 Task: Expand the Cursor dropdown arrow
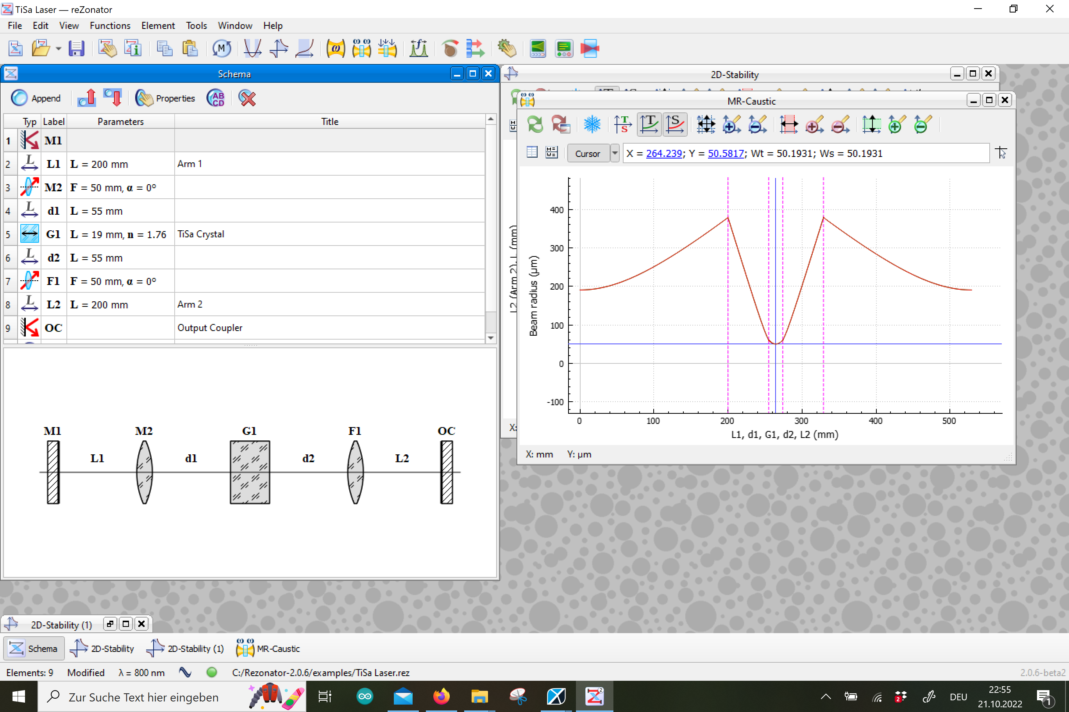[615, 153]
